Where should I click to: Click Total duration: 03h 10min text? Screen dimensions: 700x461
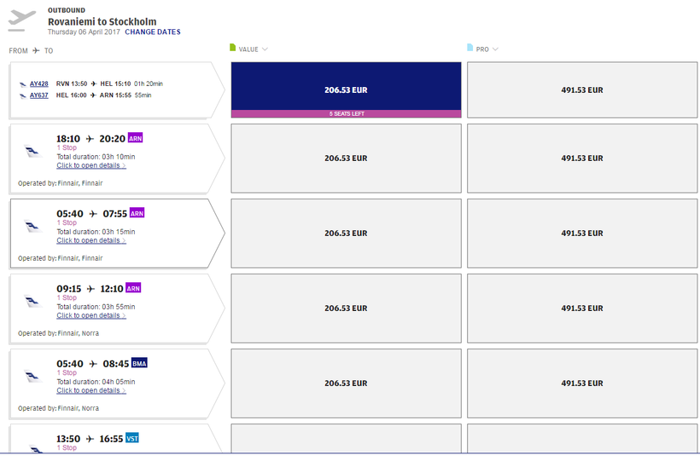[x=96, y=157]
